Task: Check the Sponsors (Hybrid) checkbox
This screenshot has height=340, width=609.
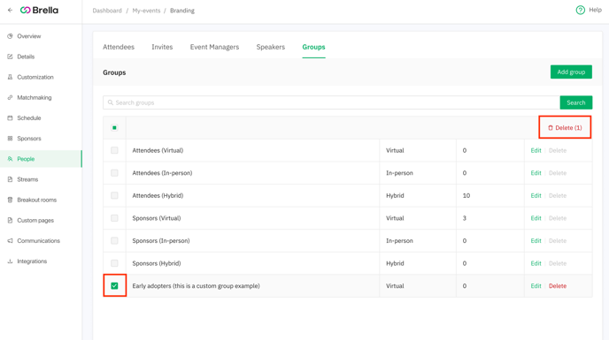Action: (x=114, y=263)
